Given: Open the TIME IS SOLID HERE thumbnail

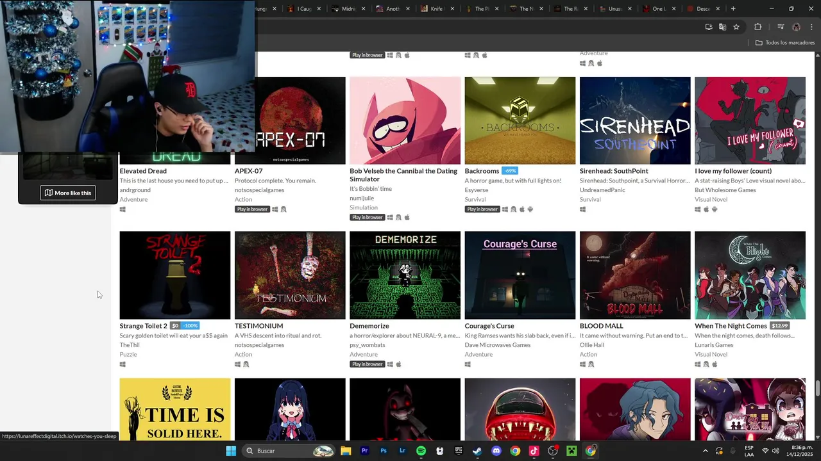Looking at the screenshot, I should click(174, 409).
